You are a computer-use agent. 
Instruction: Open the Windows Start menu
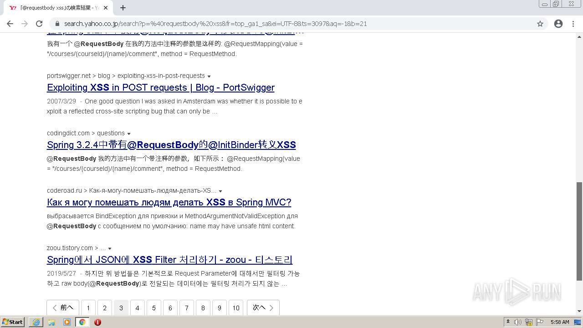[x=13, y=322]
